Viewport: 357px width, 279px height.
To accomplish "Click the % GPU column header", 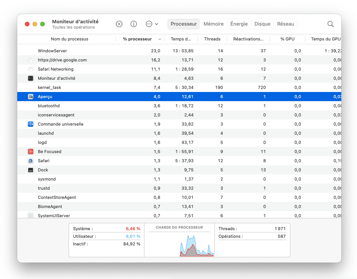I will tap(287, 39).
